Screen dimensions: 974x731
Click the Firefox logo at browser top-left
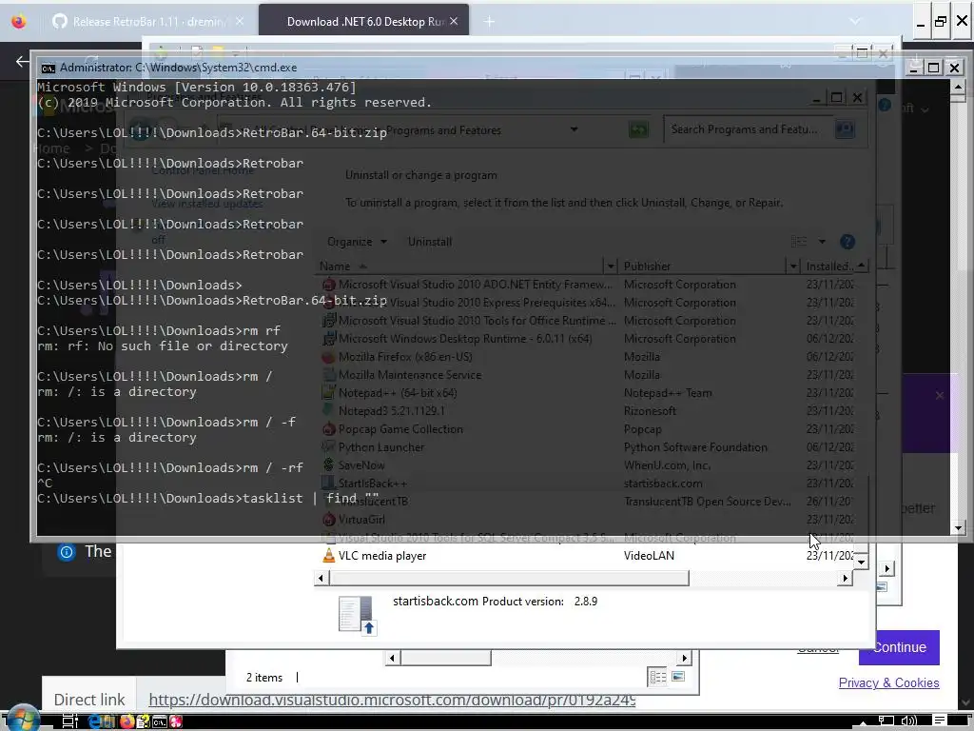19,22
